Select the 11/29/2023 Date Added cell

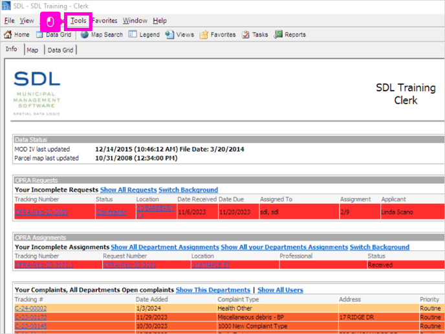[176, 317]
